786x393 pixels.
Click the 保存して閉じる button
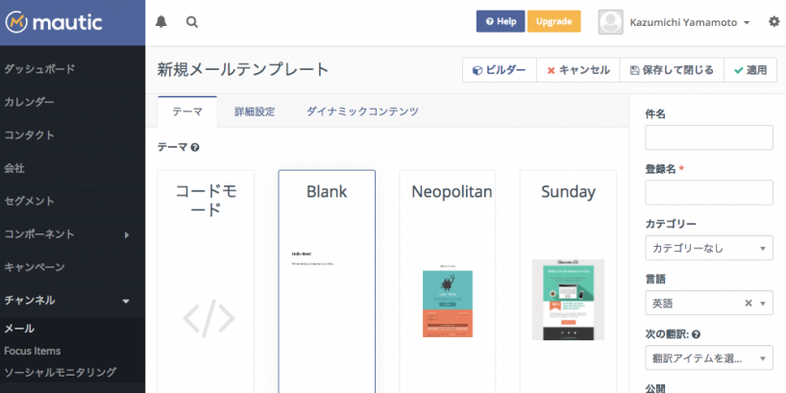672,70
